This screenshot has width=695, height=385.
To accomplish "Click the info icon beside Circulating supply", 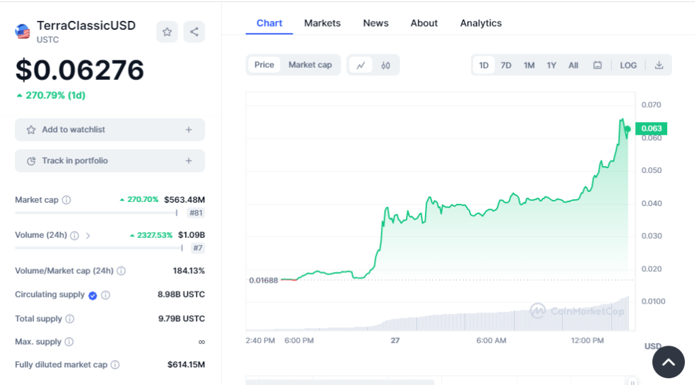I will 105,295.
